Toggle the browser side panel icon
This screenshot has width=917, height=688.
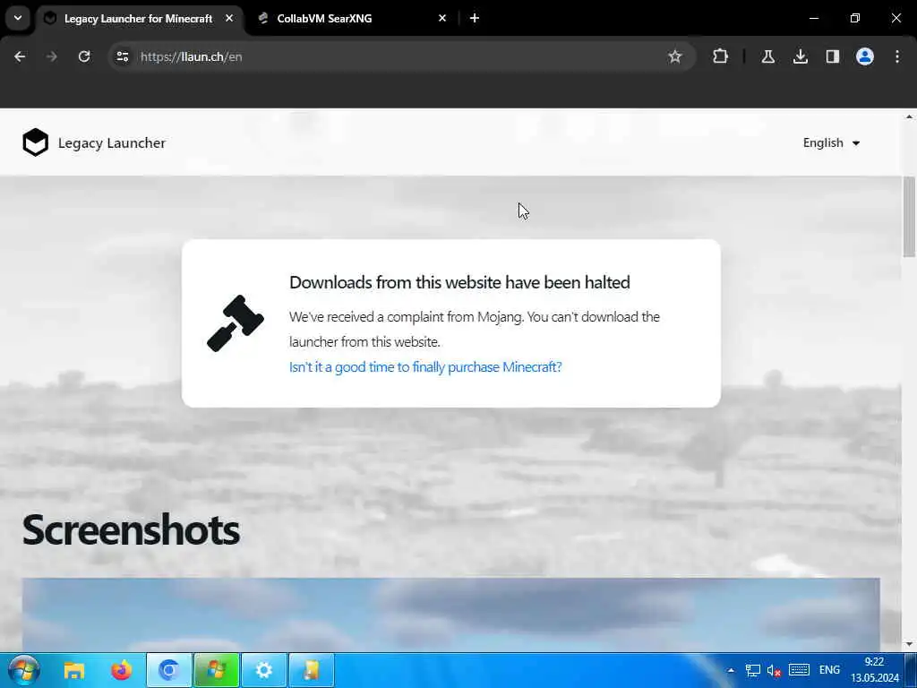pos(832,56)
